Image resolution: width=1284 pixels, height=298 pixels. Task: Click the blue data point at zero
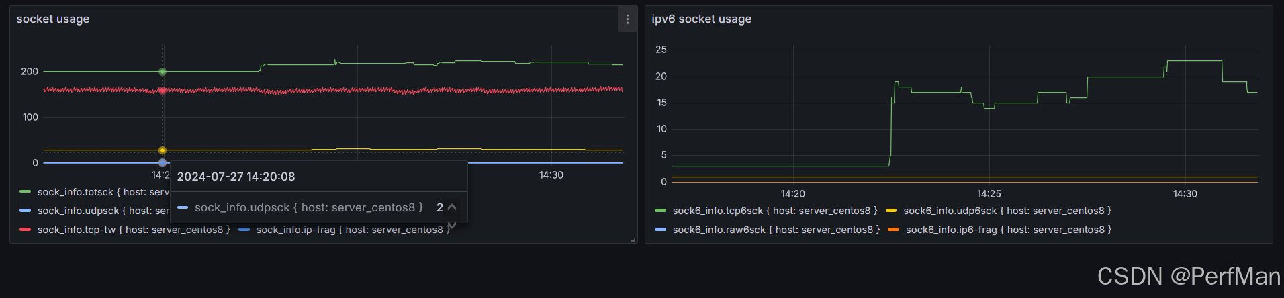(x=163, y=162)
